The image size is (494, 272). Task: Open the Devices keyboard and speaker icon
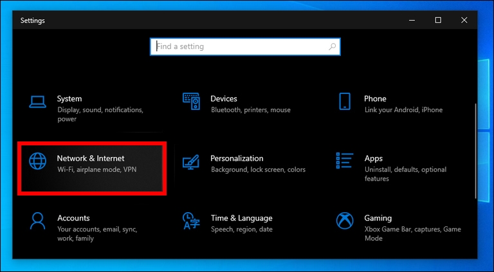(x=191, y=102)
